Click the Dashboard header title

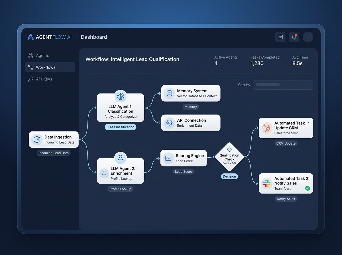click(x=94, y=37)
